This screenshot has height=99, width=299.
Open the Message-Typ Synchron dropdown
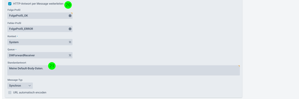point(20,86)
